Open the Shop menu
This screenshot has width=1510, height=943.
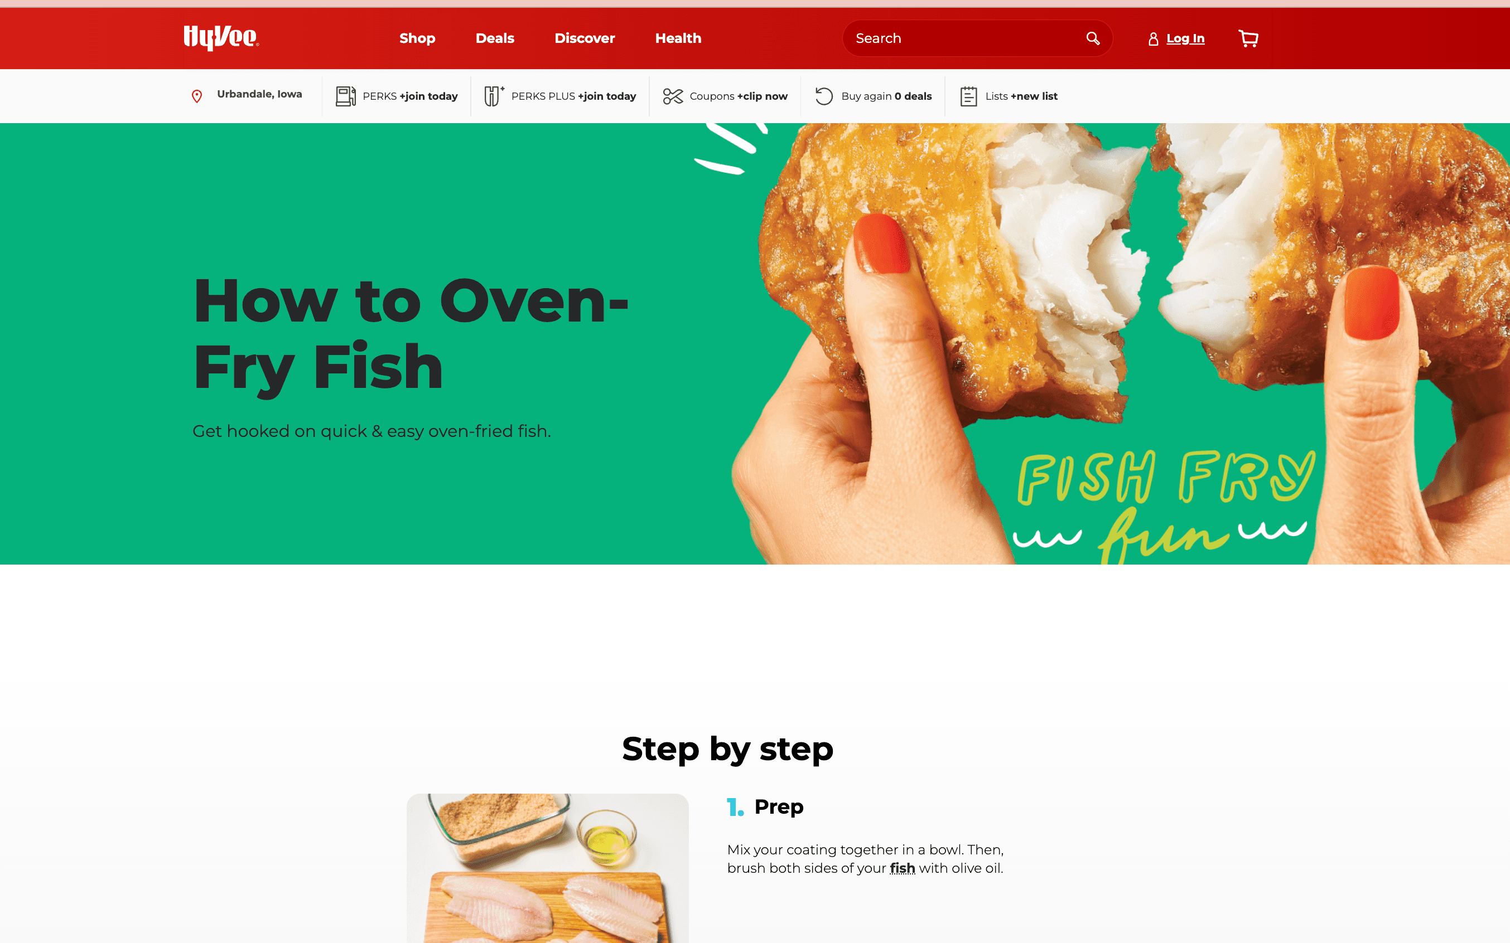pos(417,38)
